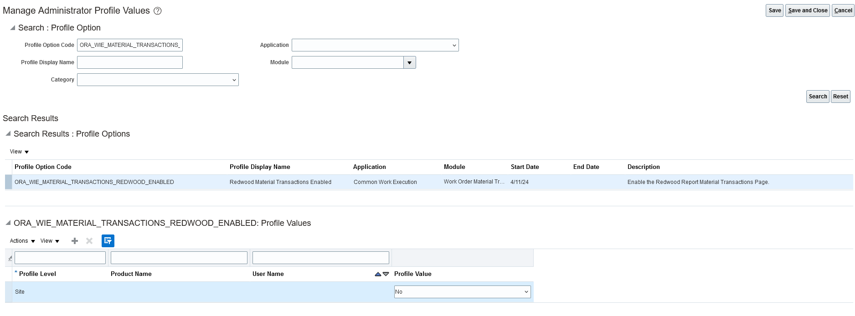Click the End Date column header
The width and height of the screenshot is (855, 316).
click(x=586, y=167)
